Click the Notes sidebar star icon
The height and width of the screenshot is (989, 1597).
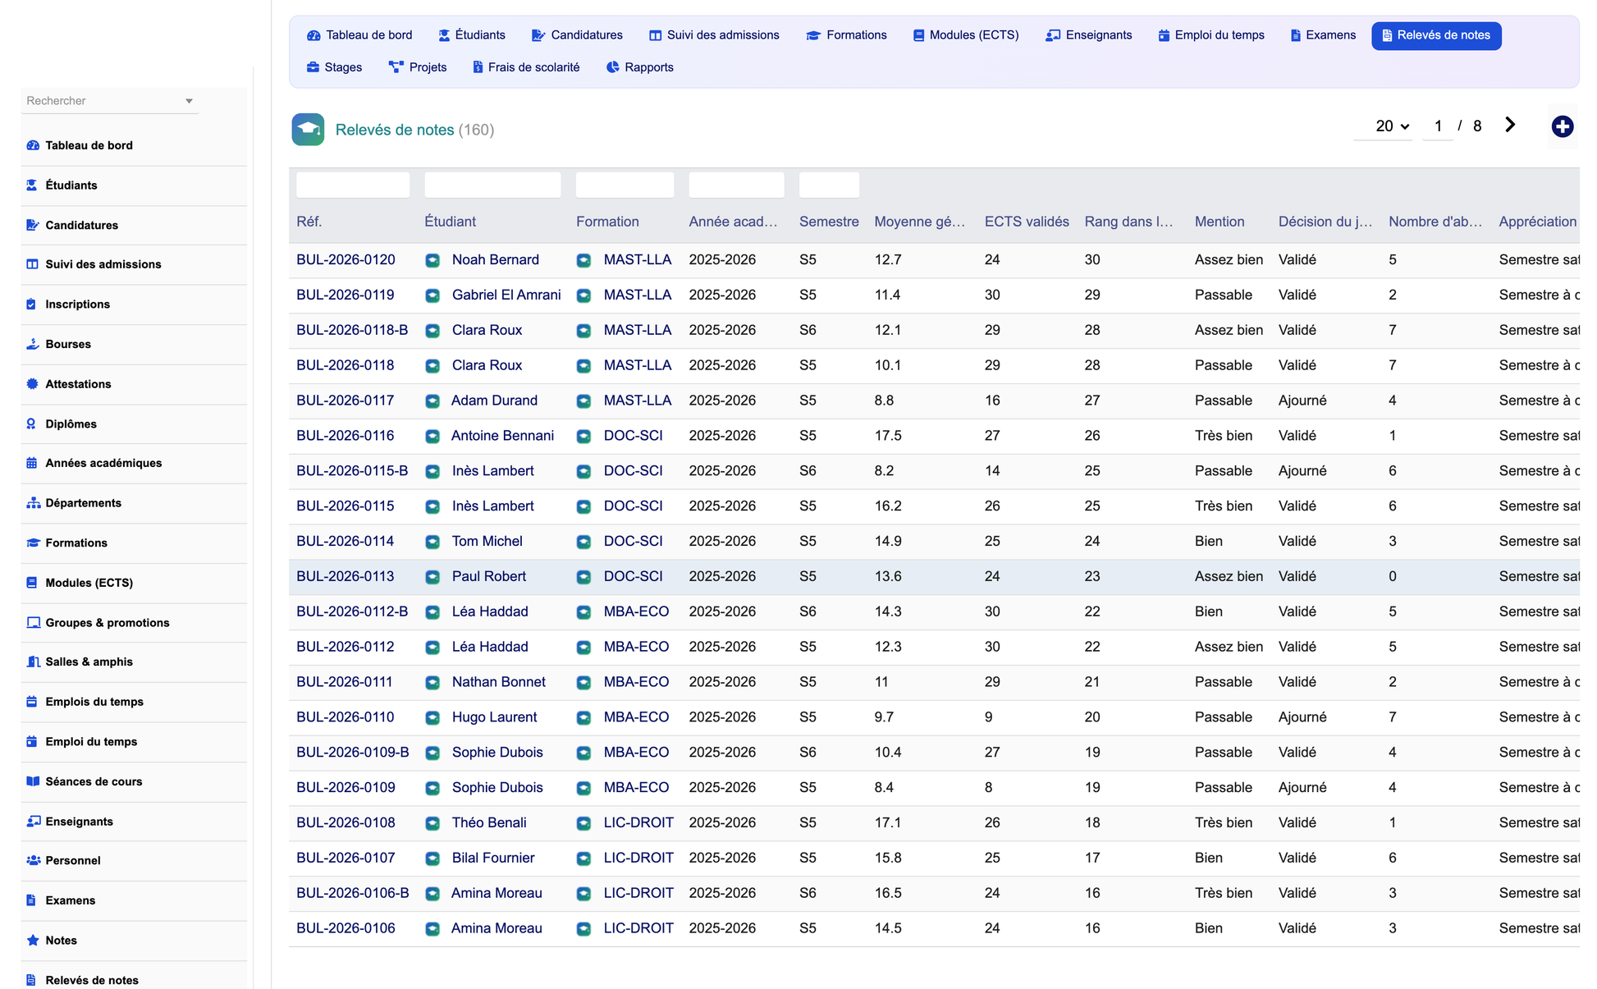(33, 941)
